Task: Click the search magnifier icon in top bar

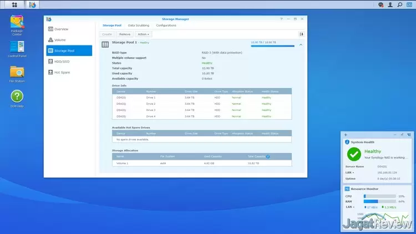Action: [x=399, y=4]
